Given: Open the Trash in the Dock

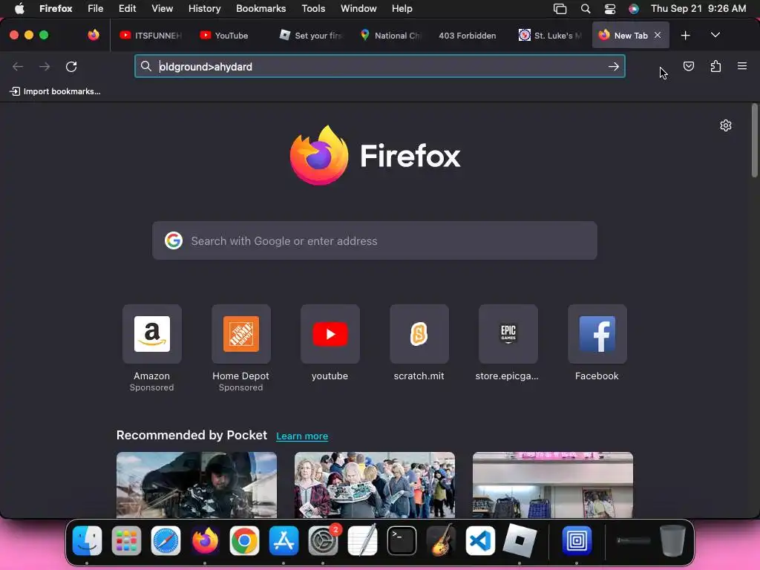Looking at the screenshot, I should tap(672, 540).
